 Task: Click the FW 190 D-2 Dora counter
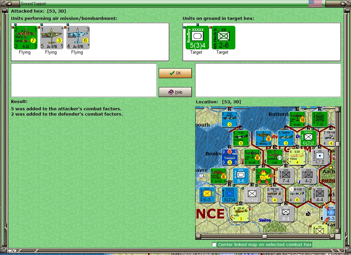click(x=275, y=195)
